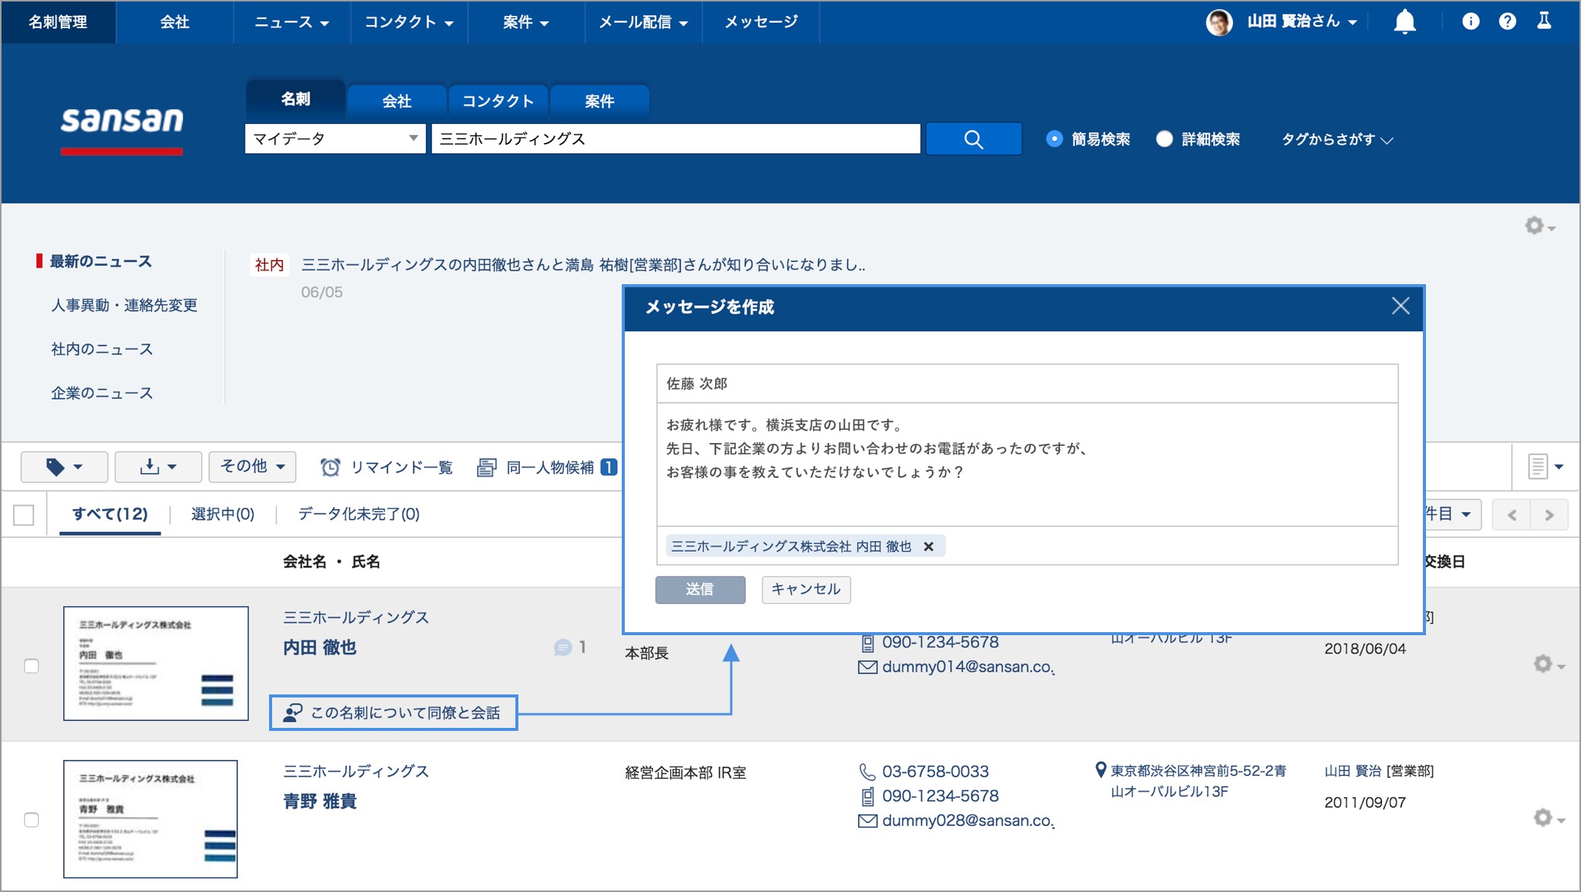
Task: Remove the 内田 徹也 card attachment tag
Action: click(928, 546)
